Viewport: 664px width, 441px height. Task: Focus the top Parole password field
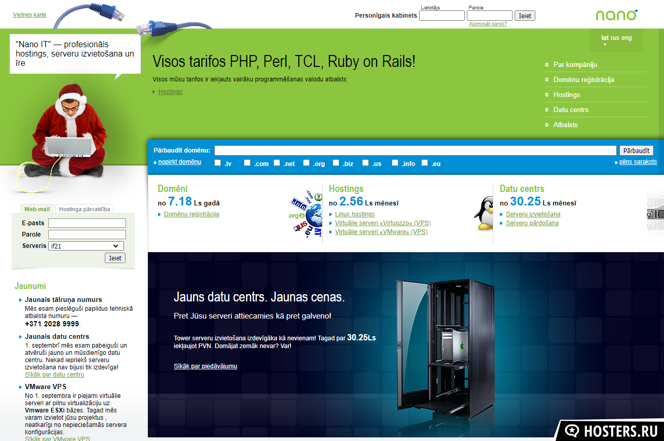point(489,16)
